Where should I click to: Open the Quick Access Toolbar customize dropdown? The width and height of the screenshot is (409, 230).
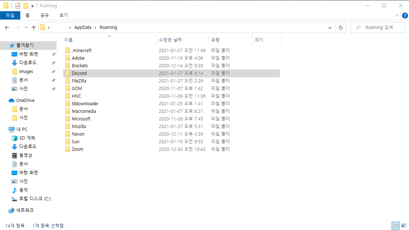(x=32, y=6)
